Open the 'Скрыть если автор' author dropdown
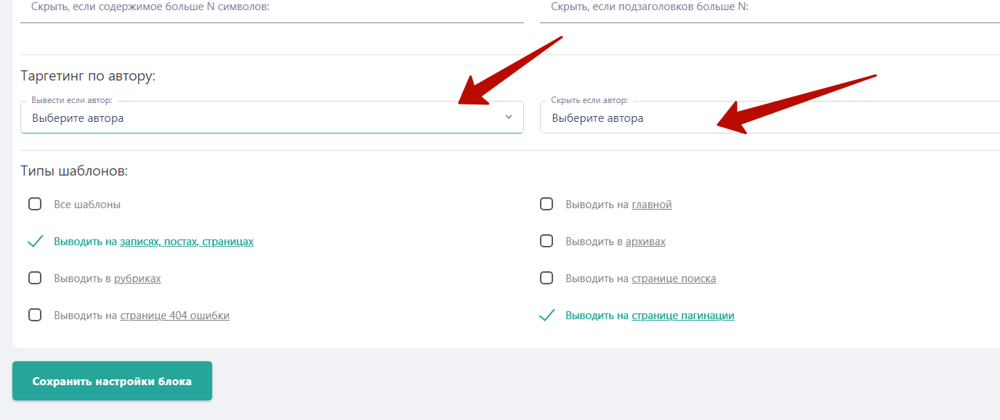The image size is (1000, 420). coord(770,118)
